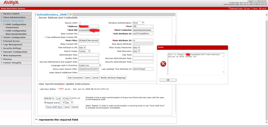The width and height of the screenshot is (268, 127).
Task: Open Language used in Directory dropdown
Action: click(x=90, y=65)
